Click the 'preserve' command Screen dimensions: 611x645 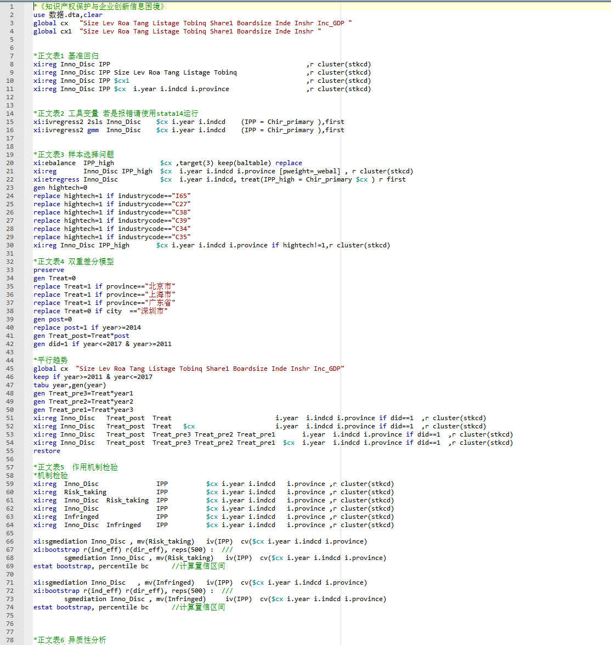(48, 270)
